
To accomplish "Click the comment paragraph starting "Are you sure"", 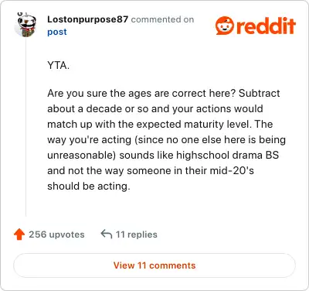I will (x=166, y=139).
